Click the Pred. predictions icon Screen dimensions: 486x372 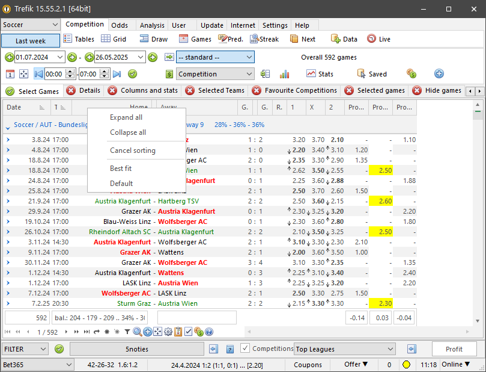click(222, 39)
